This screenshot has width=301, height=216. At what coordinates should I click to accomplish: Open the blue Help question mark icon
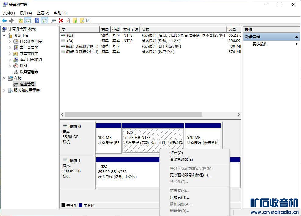click(37, 20)
